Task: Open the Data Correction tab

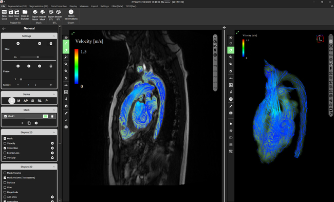Action: [59, 6]
